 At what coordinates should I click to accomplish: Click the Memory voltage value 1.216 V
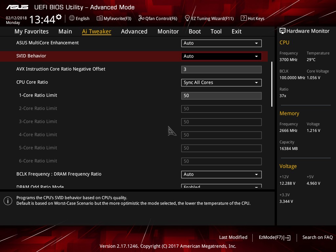pyautogui.click(x=313, y=131)
